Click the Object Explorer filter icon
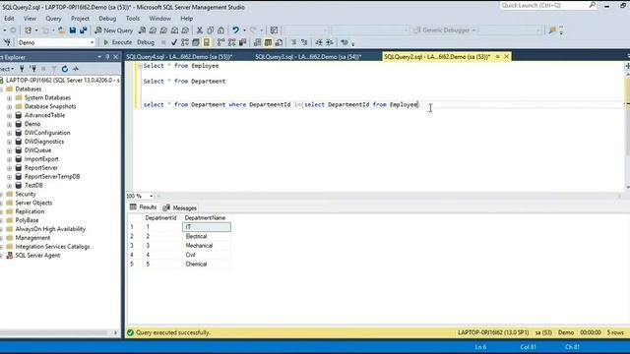This screenshot has width=630, height=354. pyautogui.click(x=54, y=69)
